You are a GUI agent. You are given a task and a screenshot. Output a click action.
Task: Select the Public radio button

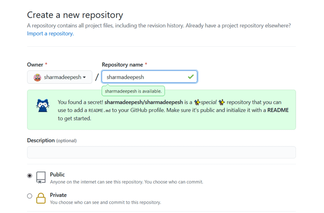coord(29,176)
